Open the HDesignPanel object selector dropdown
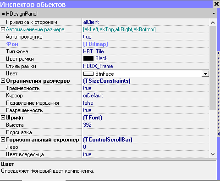The image size is (220, 181). pos(214,14)
